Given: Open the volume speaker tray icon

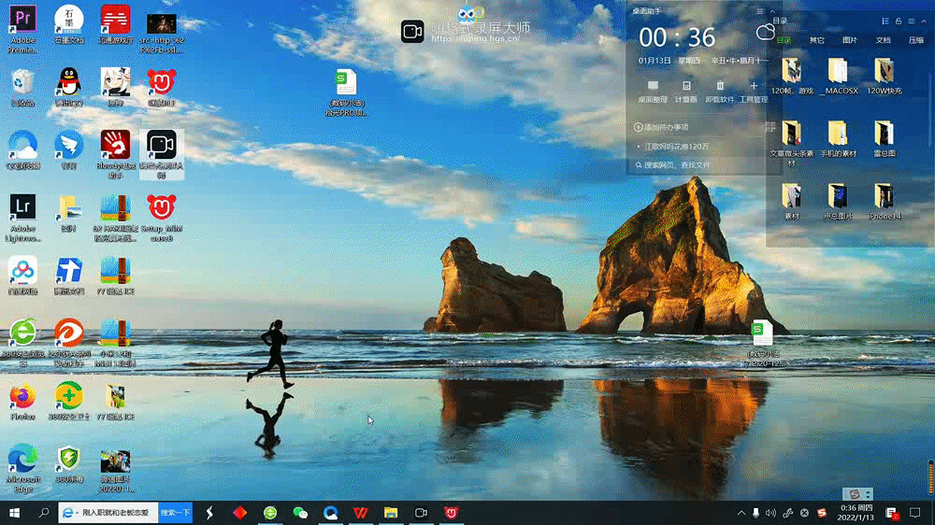Looking at the screenshot, I should pyautogui.click(x=771, y=513).
